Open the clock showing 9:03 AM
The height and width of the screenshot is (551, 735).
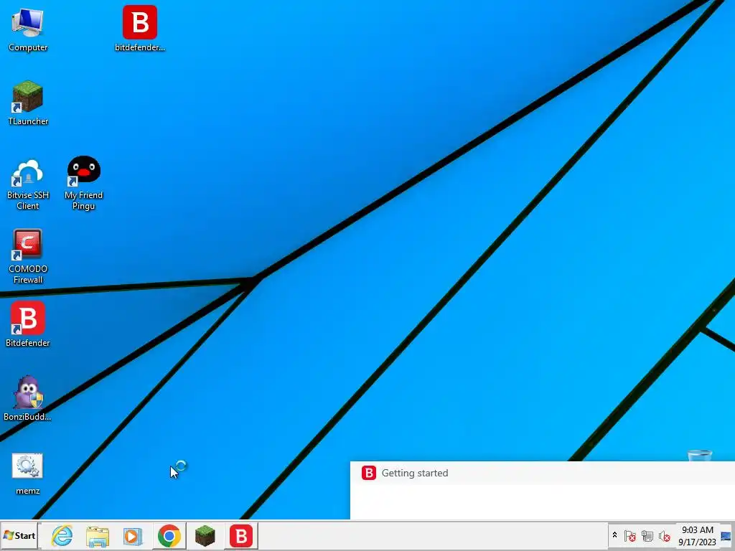click(x=697, y=535)
